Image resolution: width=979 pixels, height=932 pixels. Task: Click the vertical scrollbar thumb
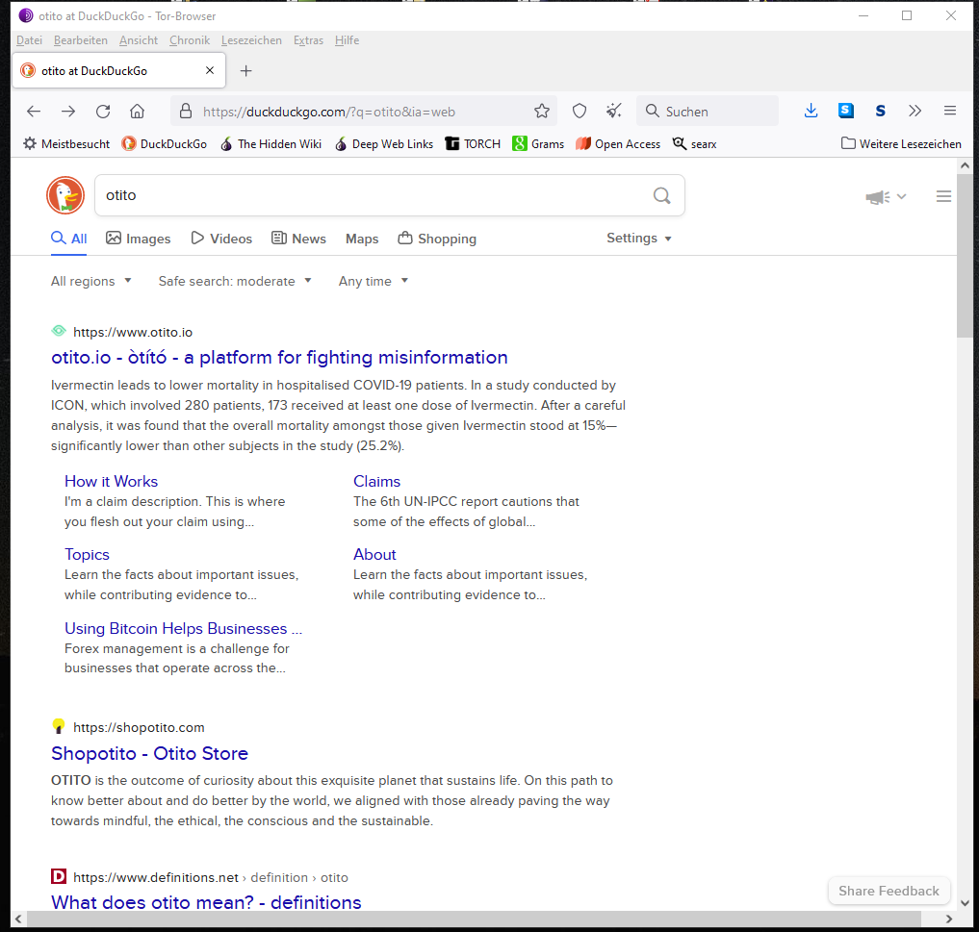(965, 257)
